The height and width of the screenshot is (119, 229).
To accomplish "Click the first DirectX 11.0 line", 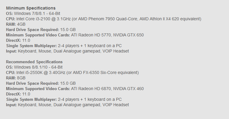I will coord(18,41).
